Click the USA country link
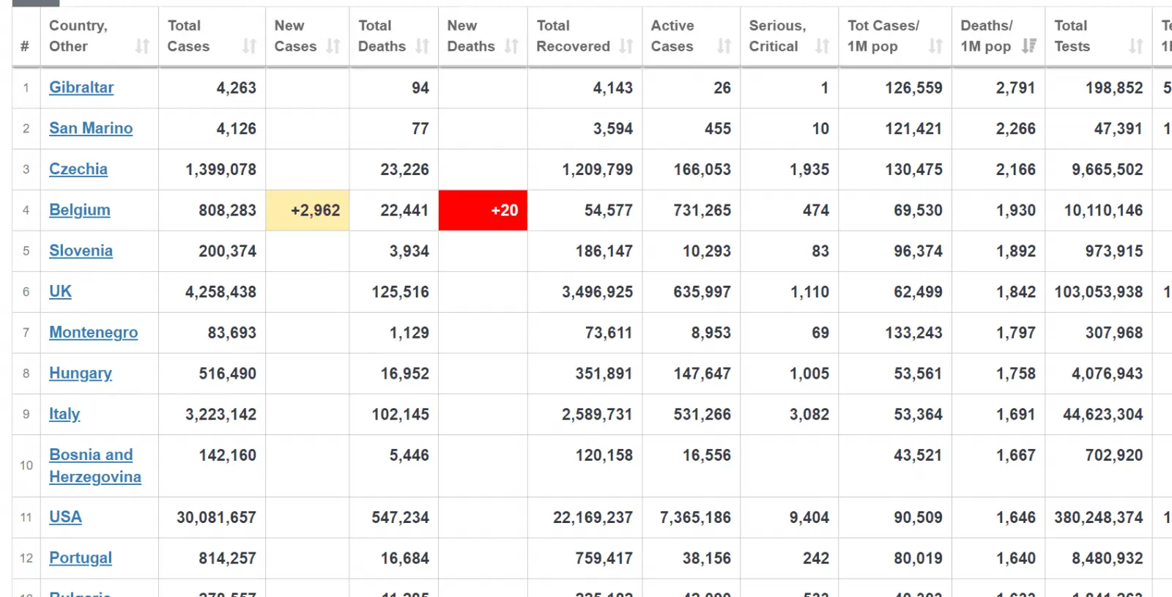The image size is (1172, 597). pos(65,517)
